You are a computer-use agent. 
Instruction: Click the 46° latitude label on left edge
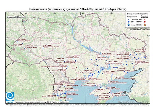pyautogui.click(x=7, y=84)
